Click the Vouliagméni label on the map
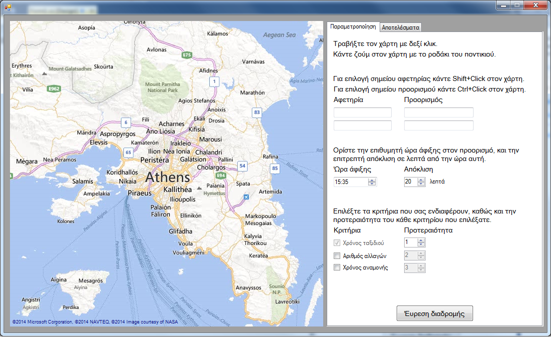Screen dimensions: 551x337 188,252
